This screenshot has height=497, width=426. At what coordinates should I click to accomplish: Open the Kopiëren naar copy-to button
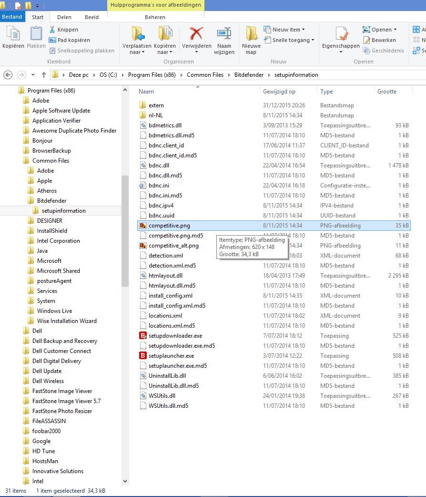click(x=165, y=40)
